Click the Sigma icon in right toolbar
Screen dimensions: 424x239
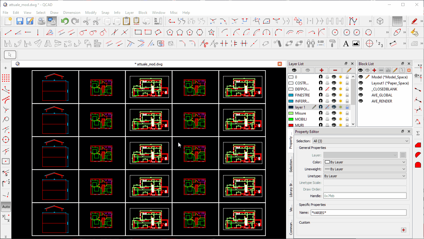(418, 133)
